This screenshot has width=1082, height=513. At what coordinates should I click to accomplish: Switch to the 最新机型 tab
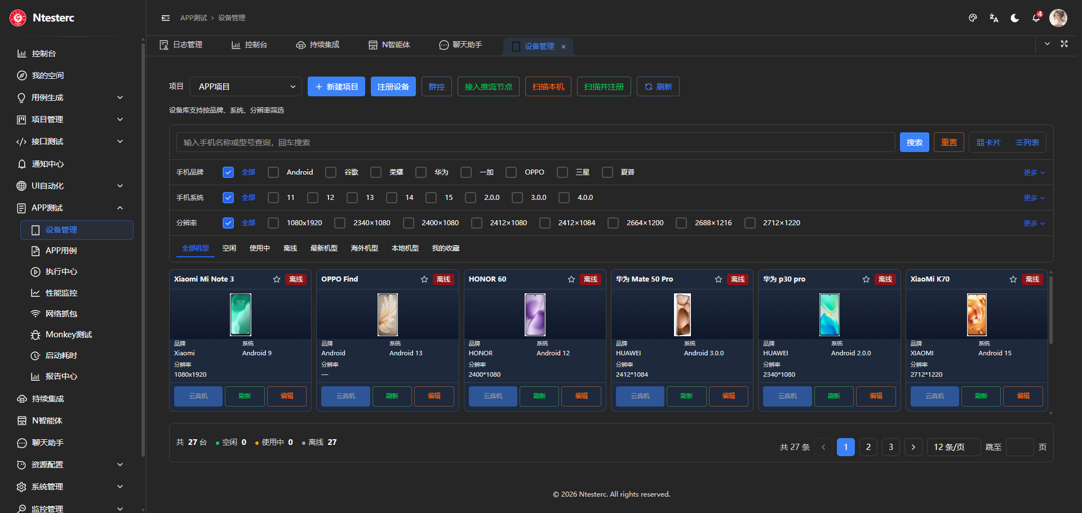324,248
